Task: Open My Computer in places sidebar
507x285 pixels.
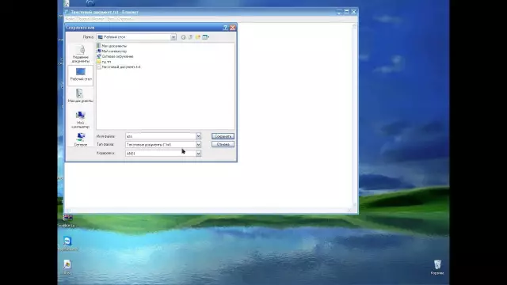Action: point(81,120)
